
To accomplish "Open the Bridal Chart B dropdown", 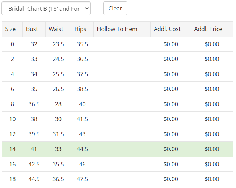I will pos(46,8).
